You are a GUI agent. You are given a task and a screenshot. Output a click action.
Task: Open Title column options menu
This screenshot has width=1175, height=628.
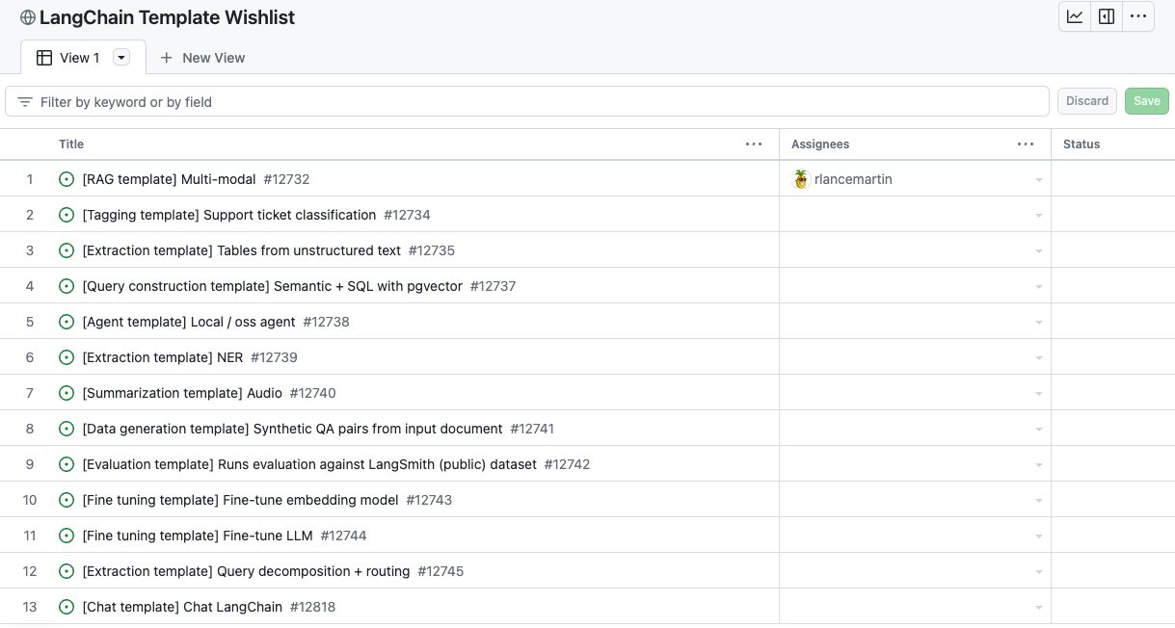754,144
